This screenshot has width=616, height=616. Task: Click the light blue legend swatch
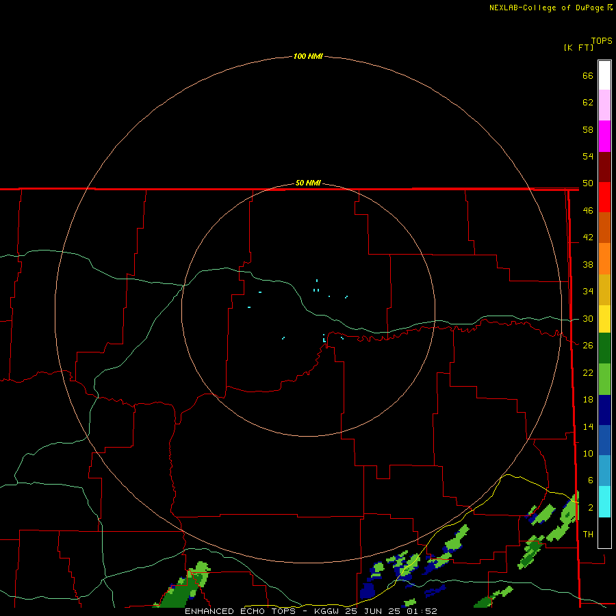[x=604, y=471]
